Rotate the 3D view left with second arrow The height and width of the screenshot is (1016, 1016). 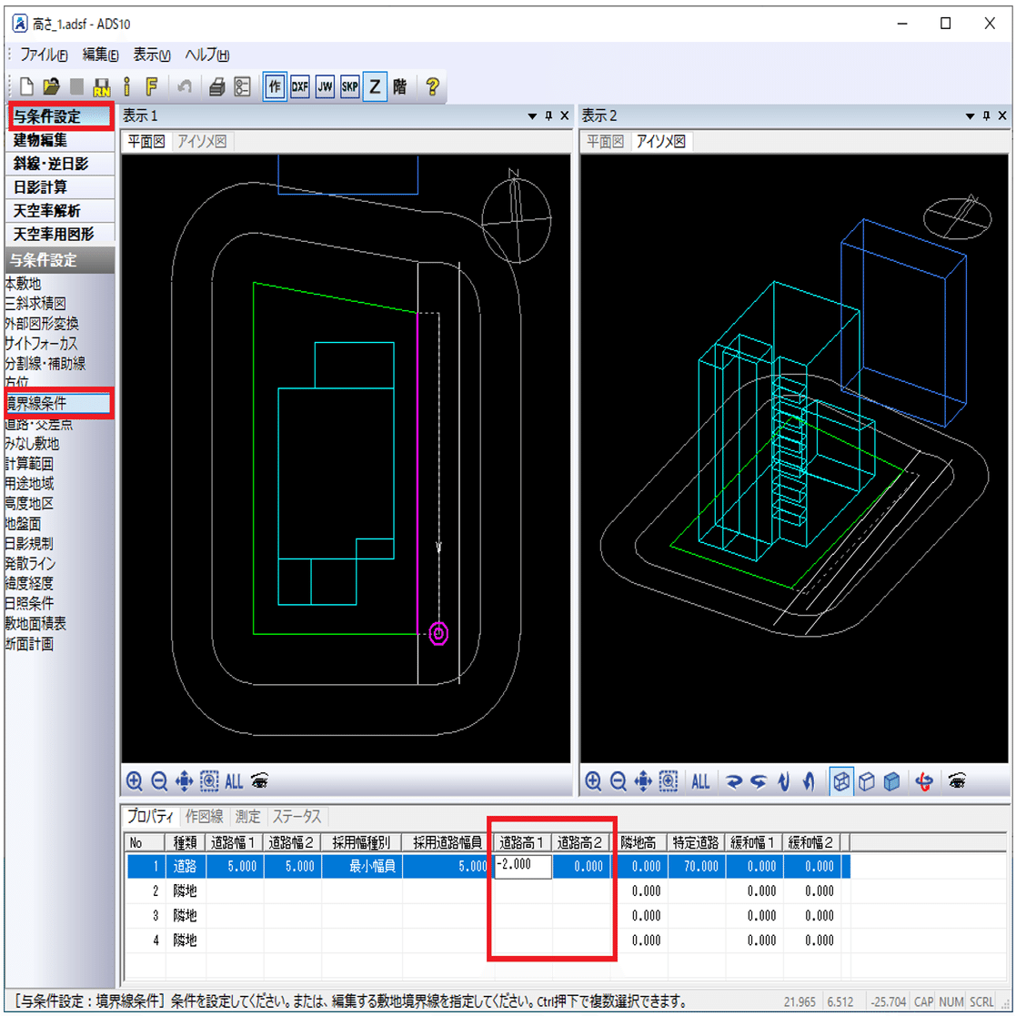(758, 781)
